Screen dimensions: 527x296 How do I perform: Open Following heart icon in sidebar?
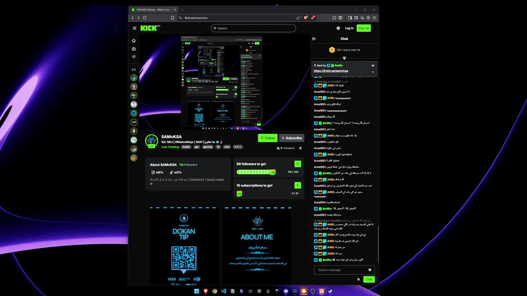tap(134, 57)
